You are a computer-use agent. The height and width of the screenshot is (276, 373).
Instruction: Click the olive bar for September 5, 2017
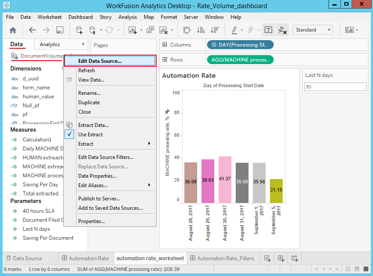[276, 191]
